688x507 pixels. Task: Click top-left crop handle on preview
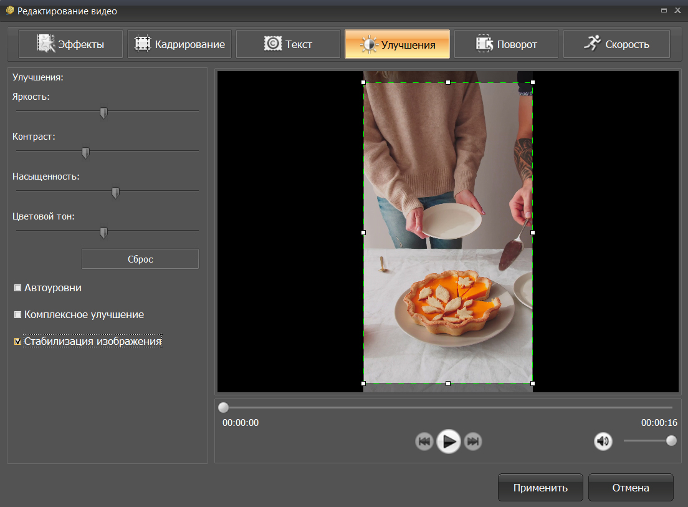pyautogui.click(x=363, y=82)
